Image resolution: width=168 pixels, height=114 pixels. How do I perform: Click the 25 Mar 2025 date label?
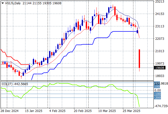tap(131, 111)
